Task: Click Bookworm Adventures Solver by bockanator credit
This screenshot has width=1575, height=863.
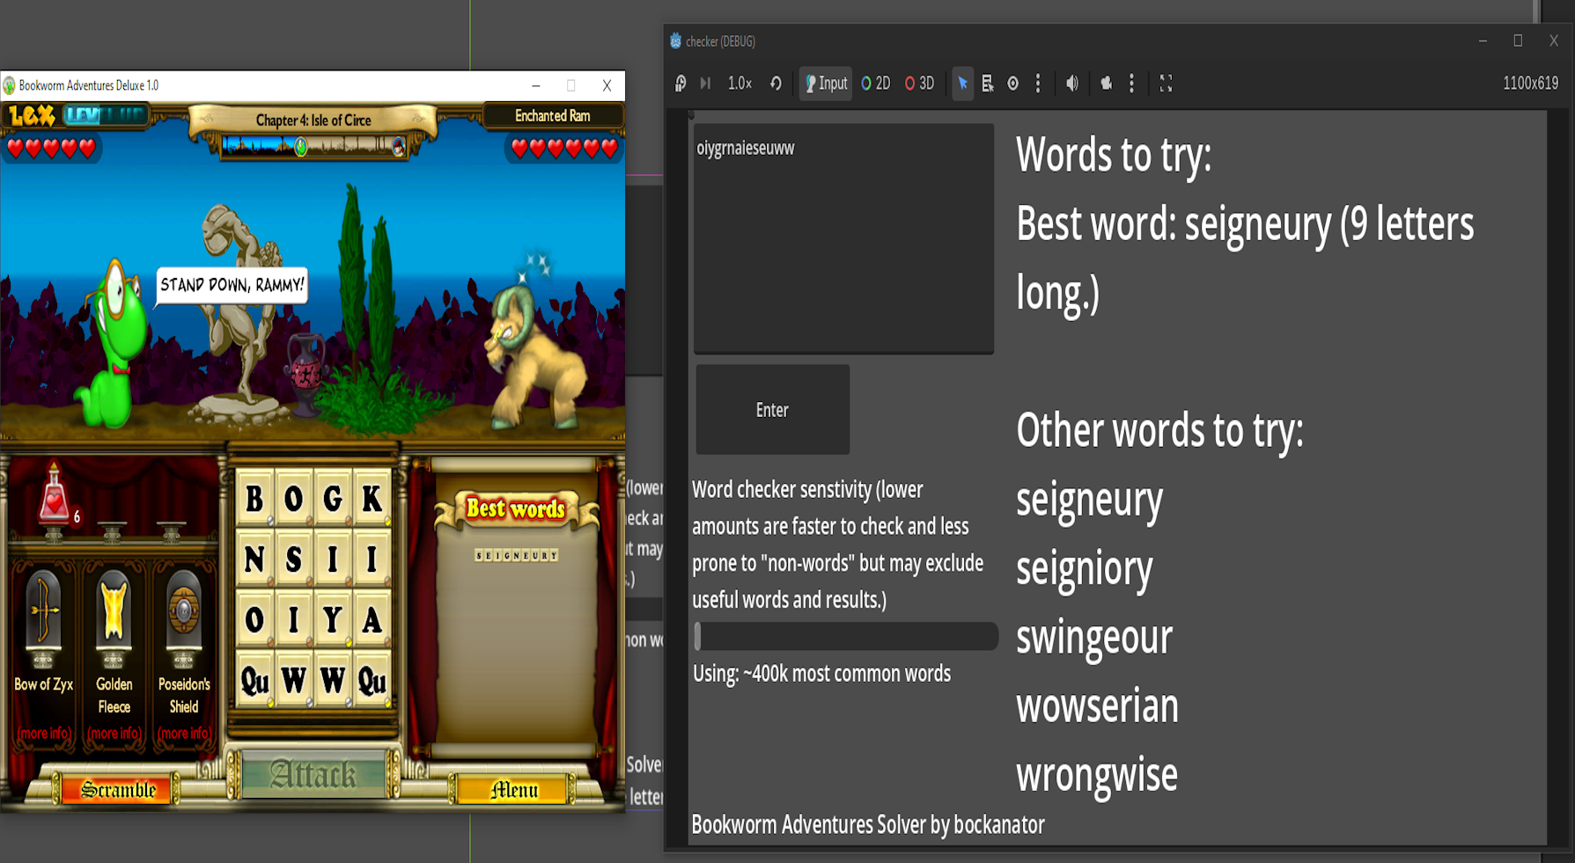Action: tap(868, 825)
